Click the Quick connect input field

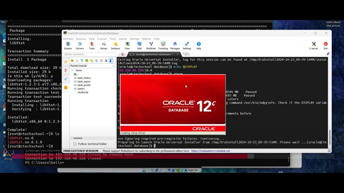[89, 54]
